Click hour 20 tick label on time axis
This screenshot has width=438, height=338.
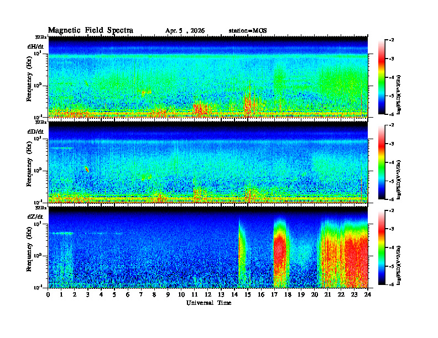click(x=314, y=294)
